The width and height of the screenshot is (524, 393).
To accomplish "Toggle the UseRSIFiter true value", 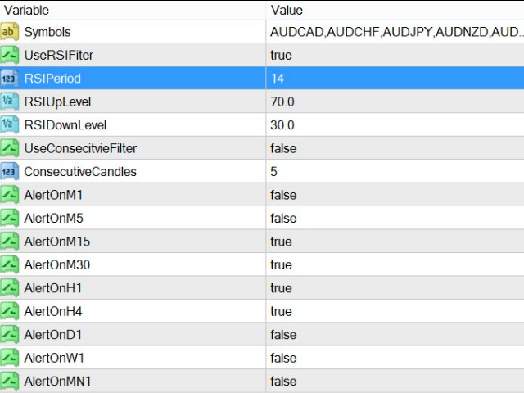I will click(395, 55).
